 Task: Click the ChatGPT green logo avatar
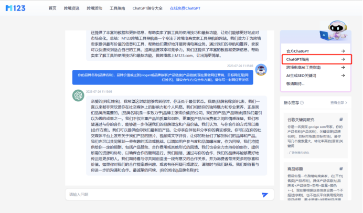(x=78, y=95)
